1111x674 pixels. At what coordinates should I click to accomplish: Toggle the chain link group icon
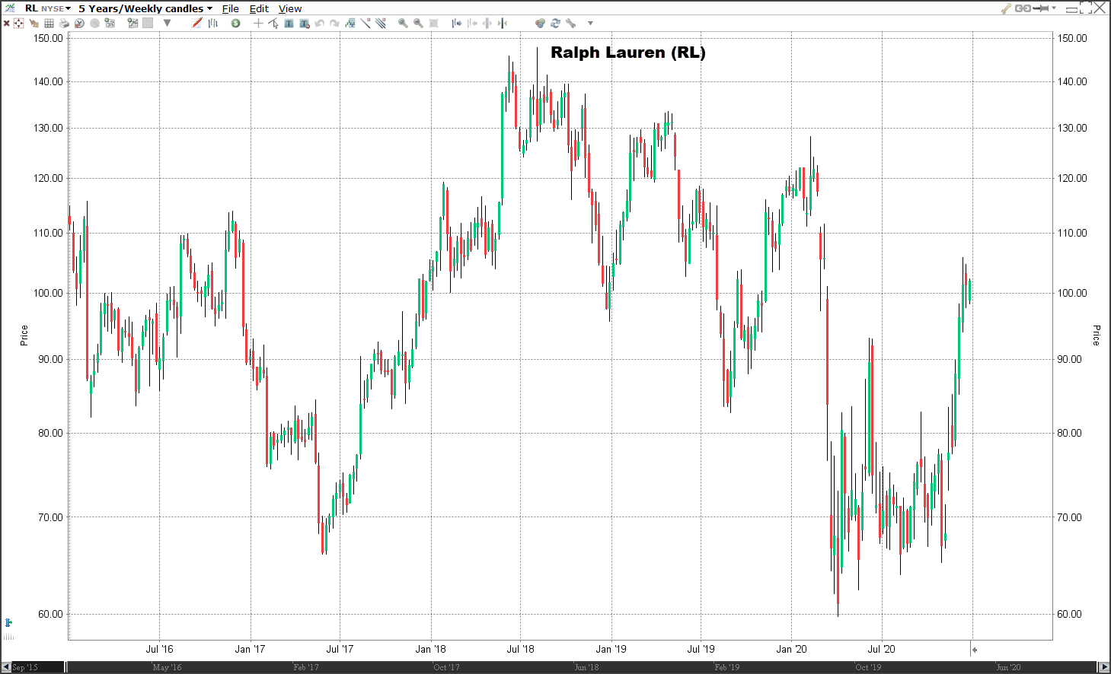pos(1023,8)
